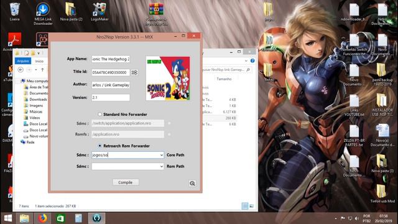This screenshot has width=398, height=224.
Task: Open pasta backup 19-02-2019 folder
Action: pos(382,75)
